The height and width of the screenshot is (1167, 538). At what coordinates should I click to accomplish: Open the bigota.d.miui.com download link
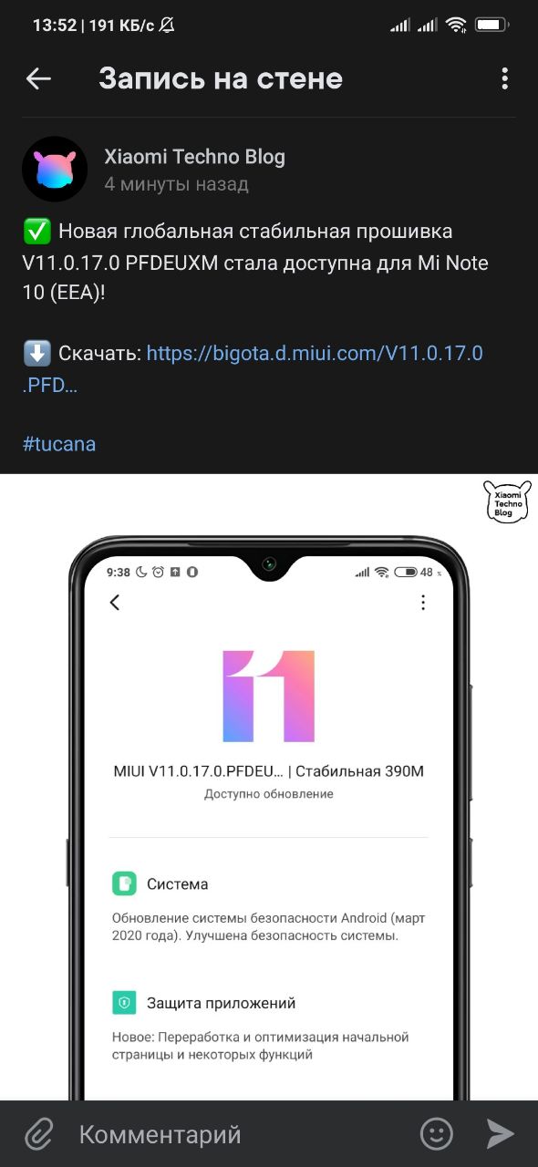tap(253, 368)
